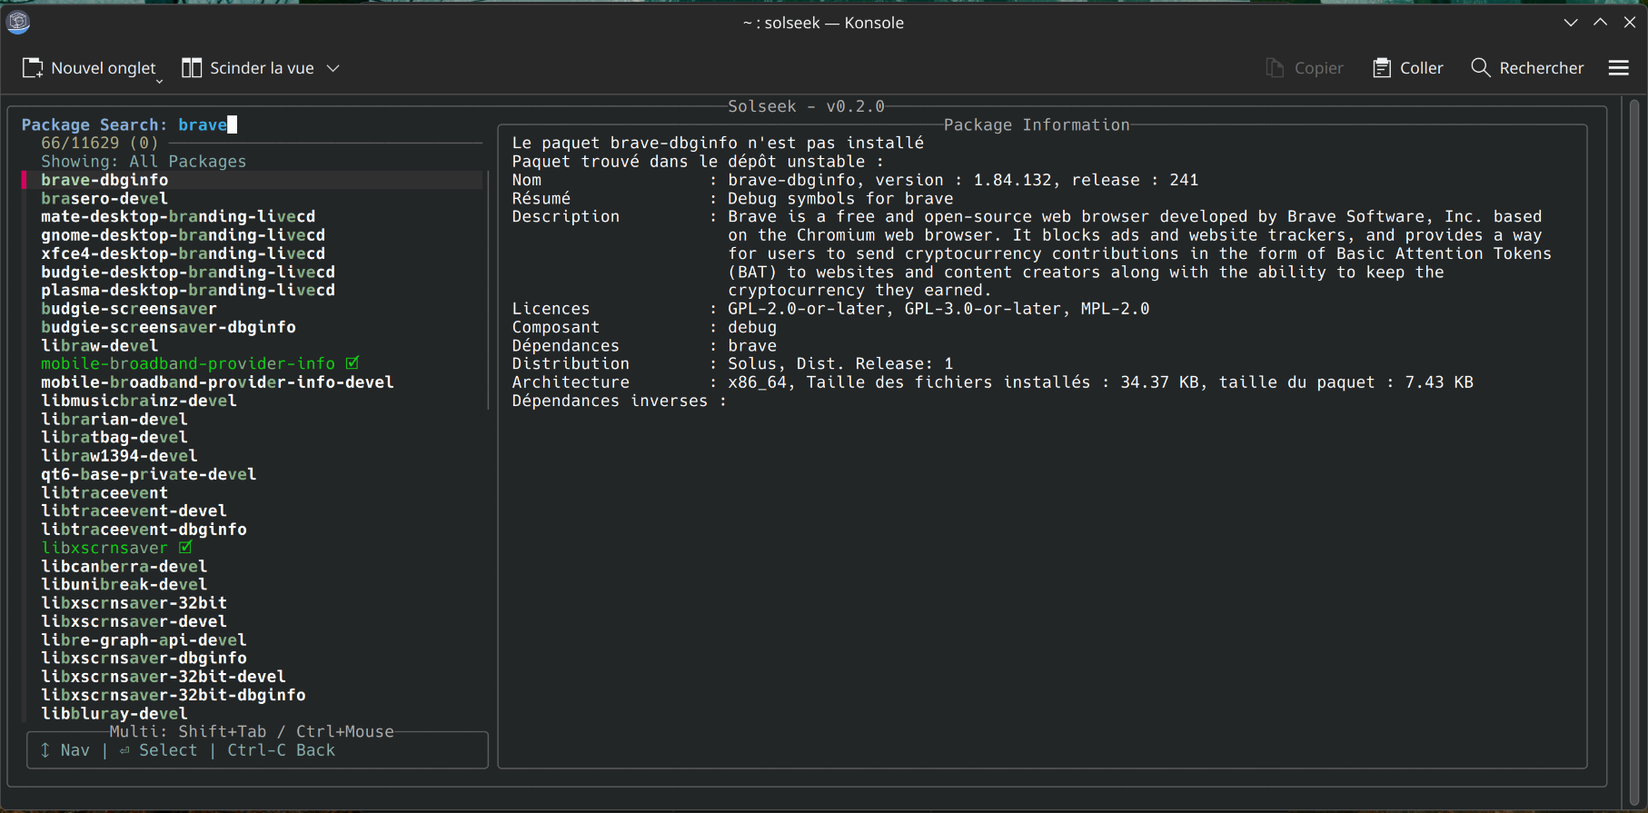1648x813 pixels.
Task: Click the title bar down chevron
Action: click(x=1571, y=23)
